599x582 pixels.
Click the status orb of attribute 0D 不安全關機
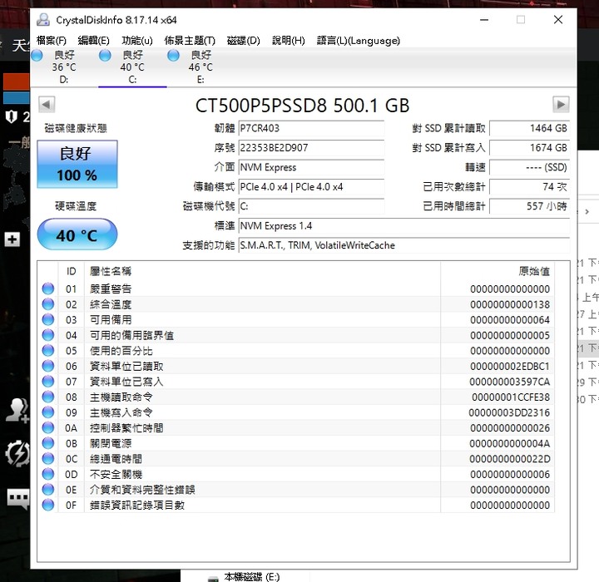point(48,474)
